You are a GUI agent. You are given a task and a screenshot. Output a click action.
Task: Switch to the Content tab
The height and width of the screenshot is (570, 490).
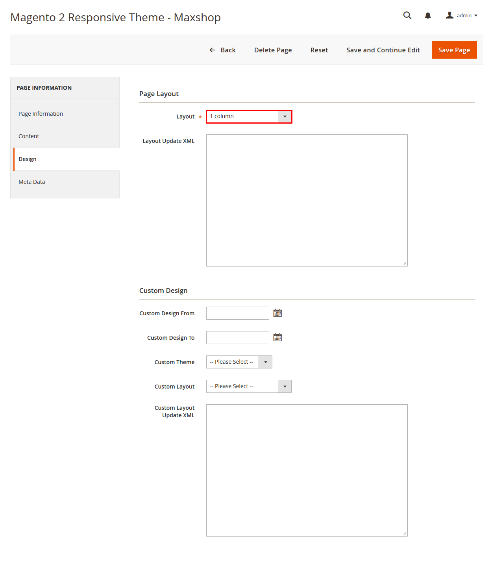coord(29,136)
